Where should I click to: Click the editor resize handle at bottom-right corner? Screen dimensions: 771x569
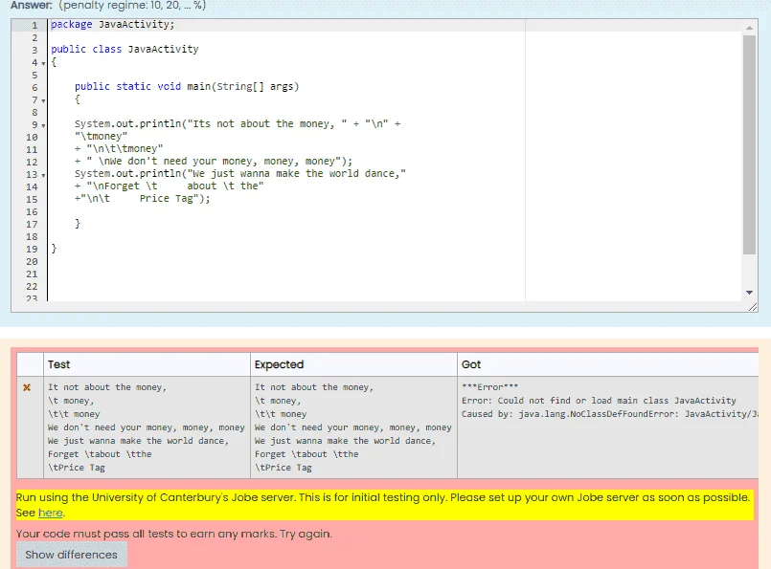click(x=753, y=307)
